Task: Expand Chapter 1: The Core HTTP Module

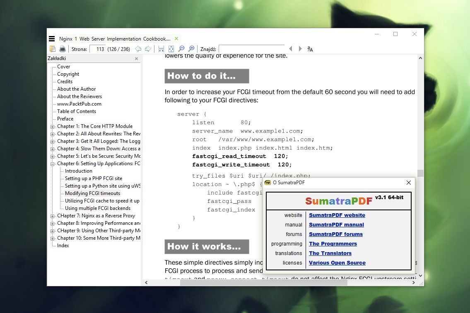Action: (x=53, y=127)
